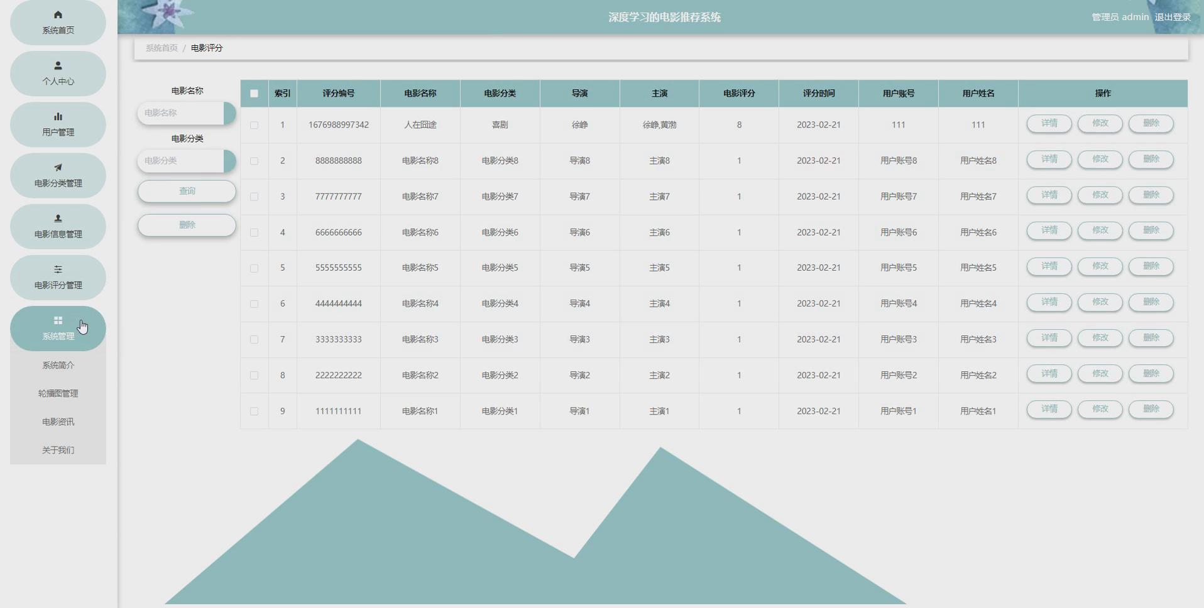
Task: View 详情 for 人在囧途 row
Action: pyautogui.click(x=1049, y=123)
